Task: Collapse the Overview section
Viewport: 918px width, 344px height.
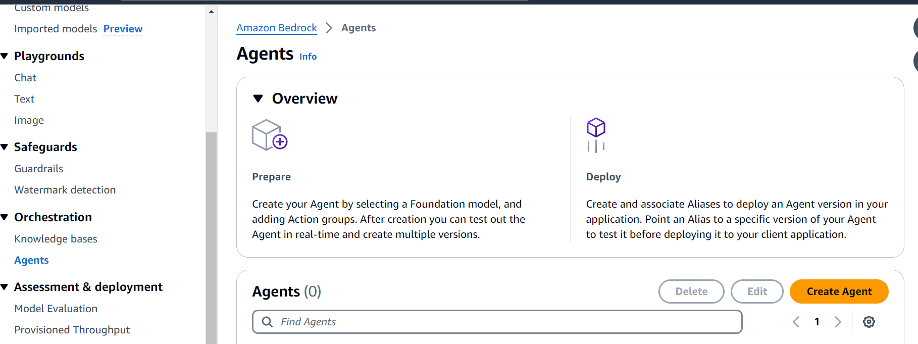Action: point(258,99)
